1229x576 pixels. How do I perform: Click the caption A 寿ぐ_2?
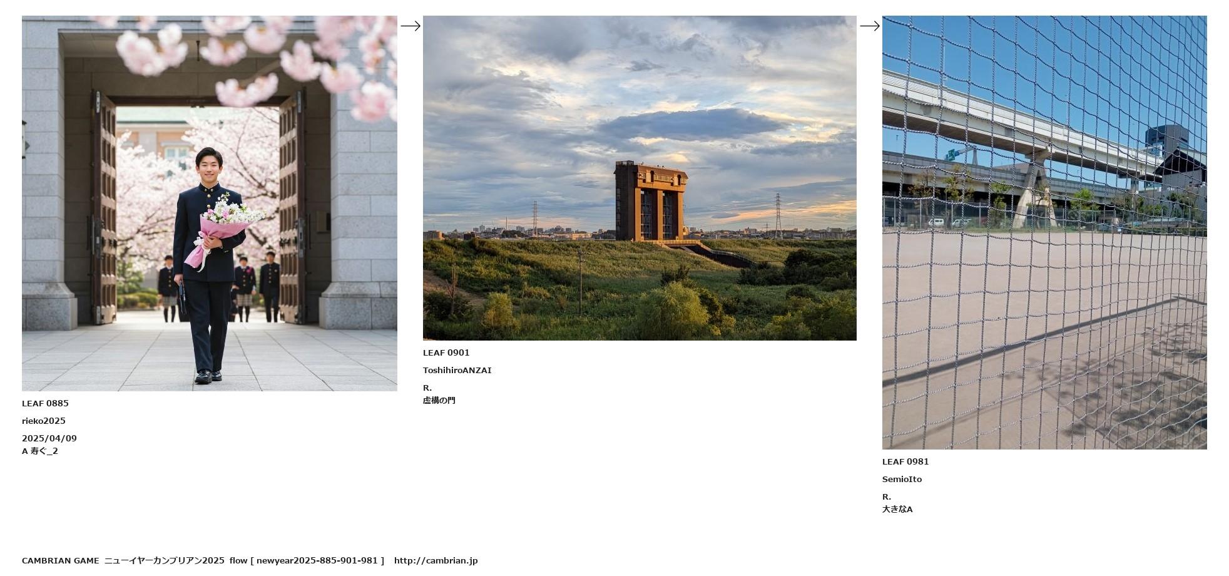pyautogui.click(x=40, y=451)
